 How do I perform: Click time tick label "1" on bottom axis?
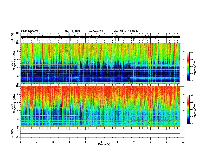click(x=37, y=142)
